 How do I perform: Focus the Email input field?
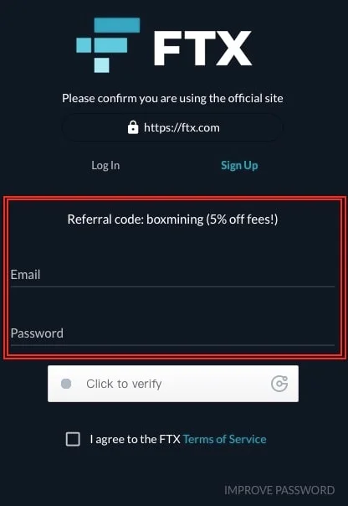pos(172,275)
